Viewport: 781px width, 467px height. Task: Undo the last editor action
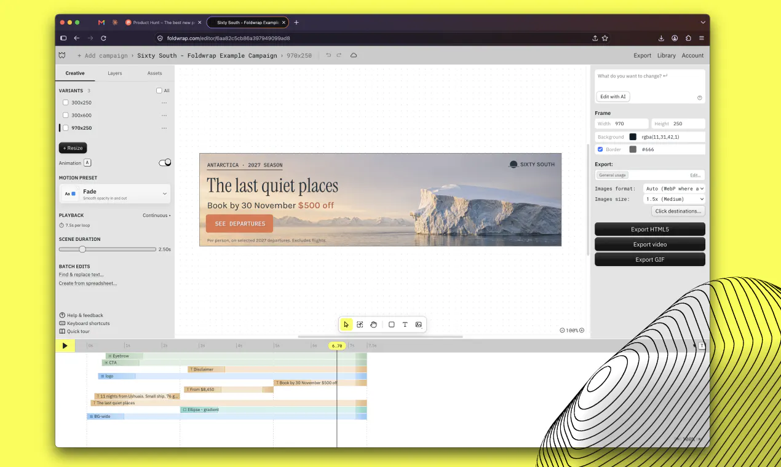pos(328,55)
